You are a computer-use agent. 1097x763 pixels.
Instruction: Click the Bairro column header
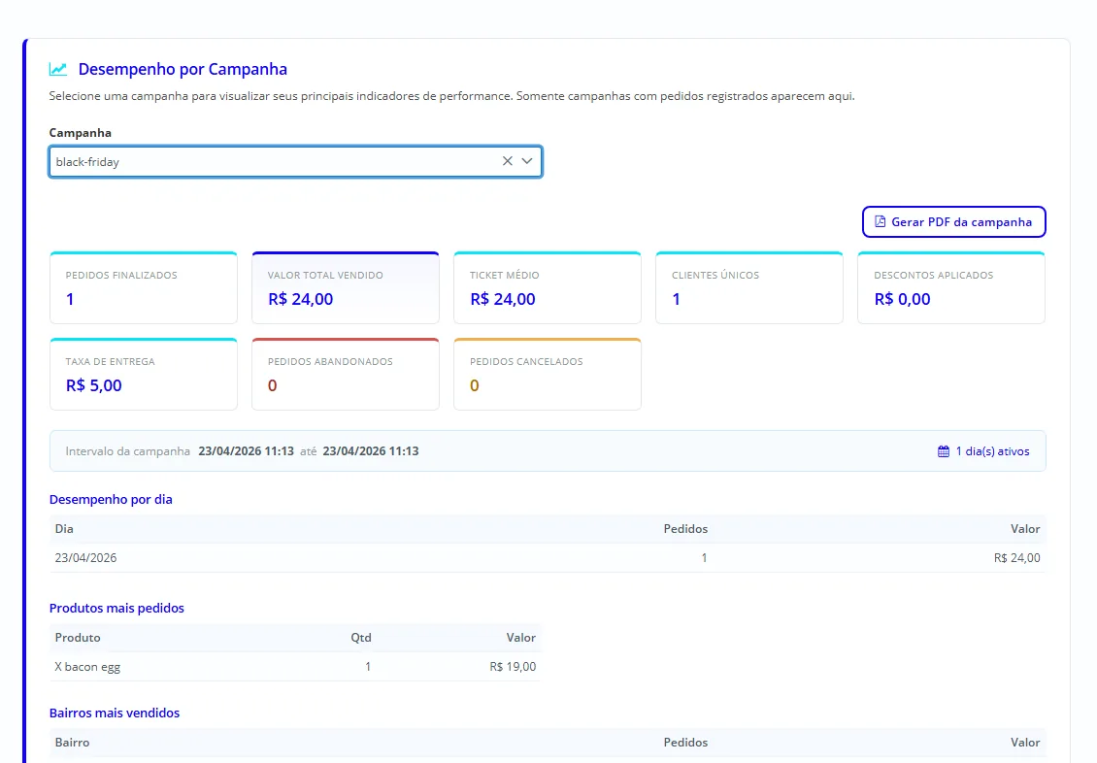[x=72, y=743]
